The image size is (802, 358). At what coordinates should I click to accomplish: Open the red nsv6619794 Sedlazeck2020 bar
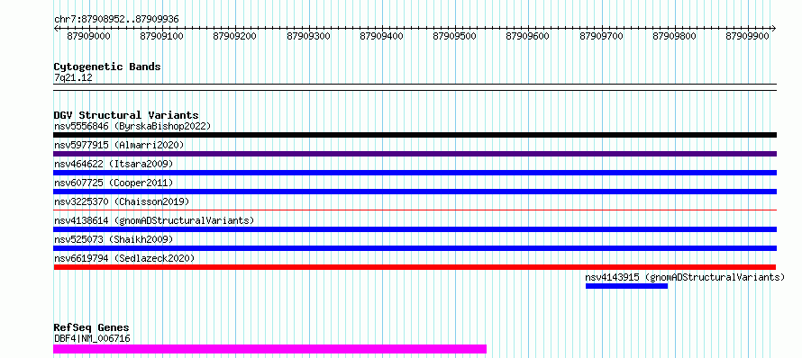(x=415, y=267)
